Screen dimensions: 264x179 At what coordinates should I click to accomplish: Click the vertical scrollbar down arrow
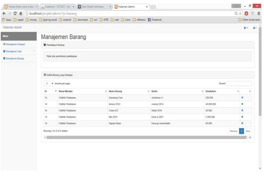click(x=260, y=169)
